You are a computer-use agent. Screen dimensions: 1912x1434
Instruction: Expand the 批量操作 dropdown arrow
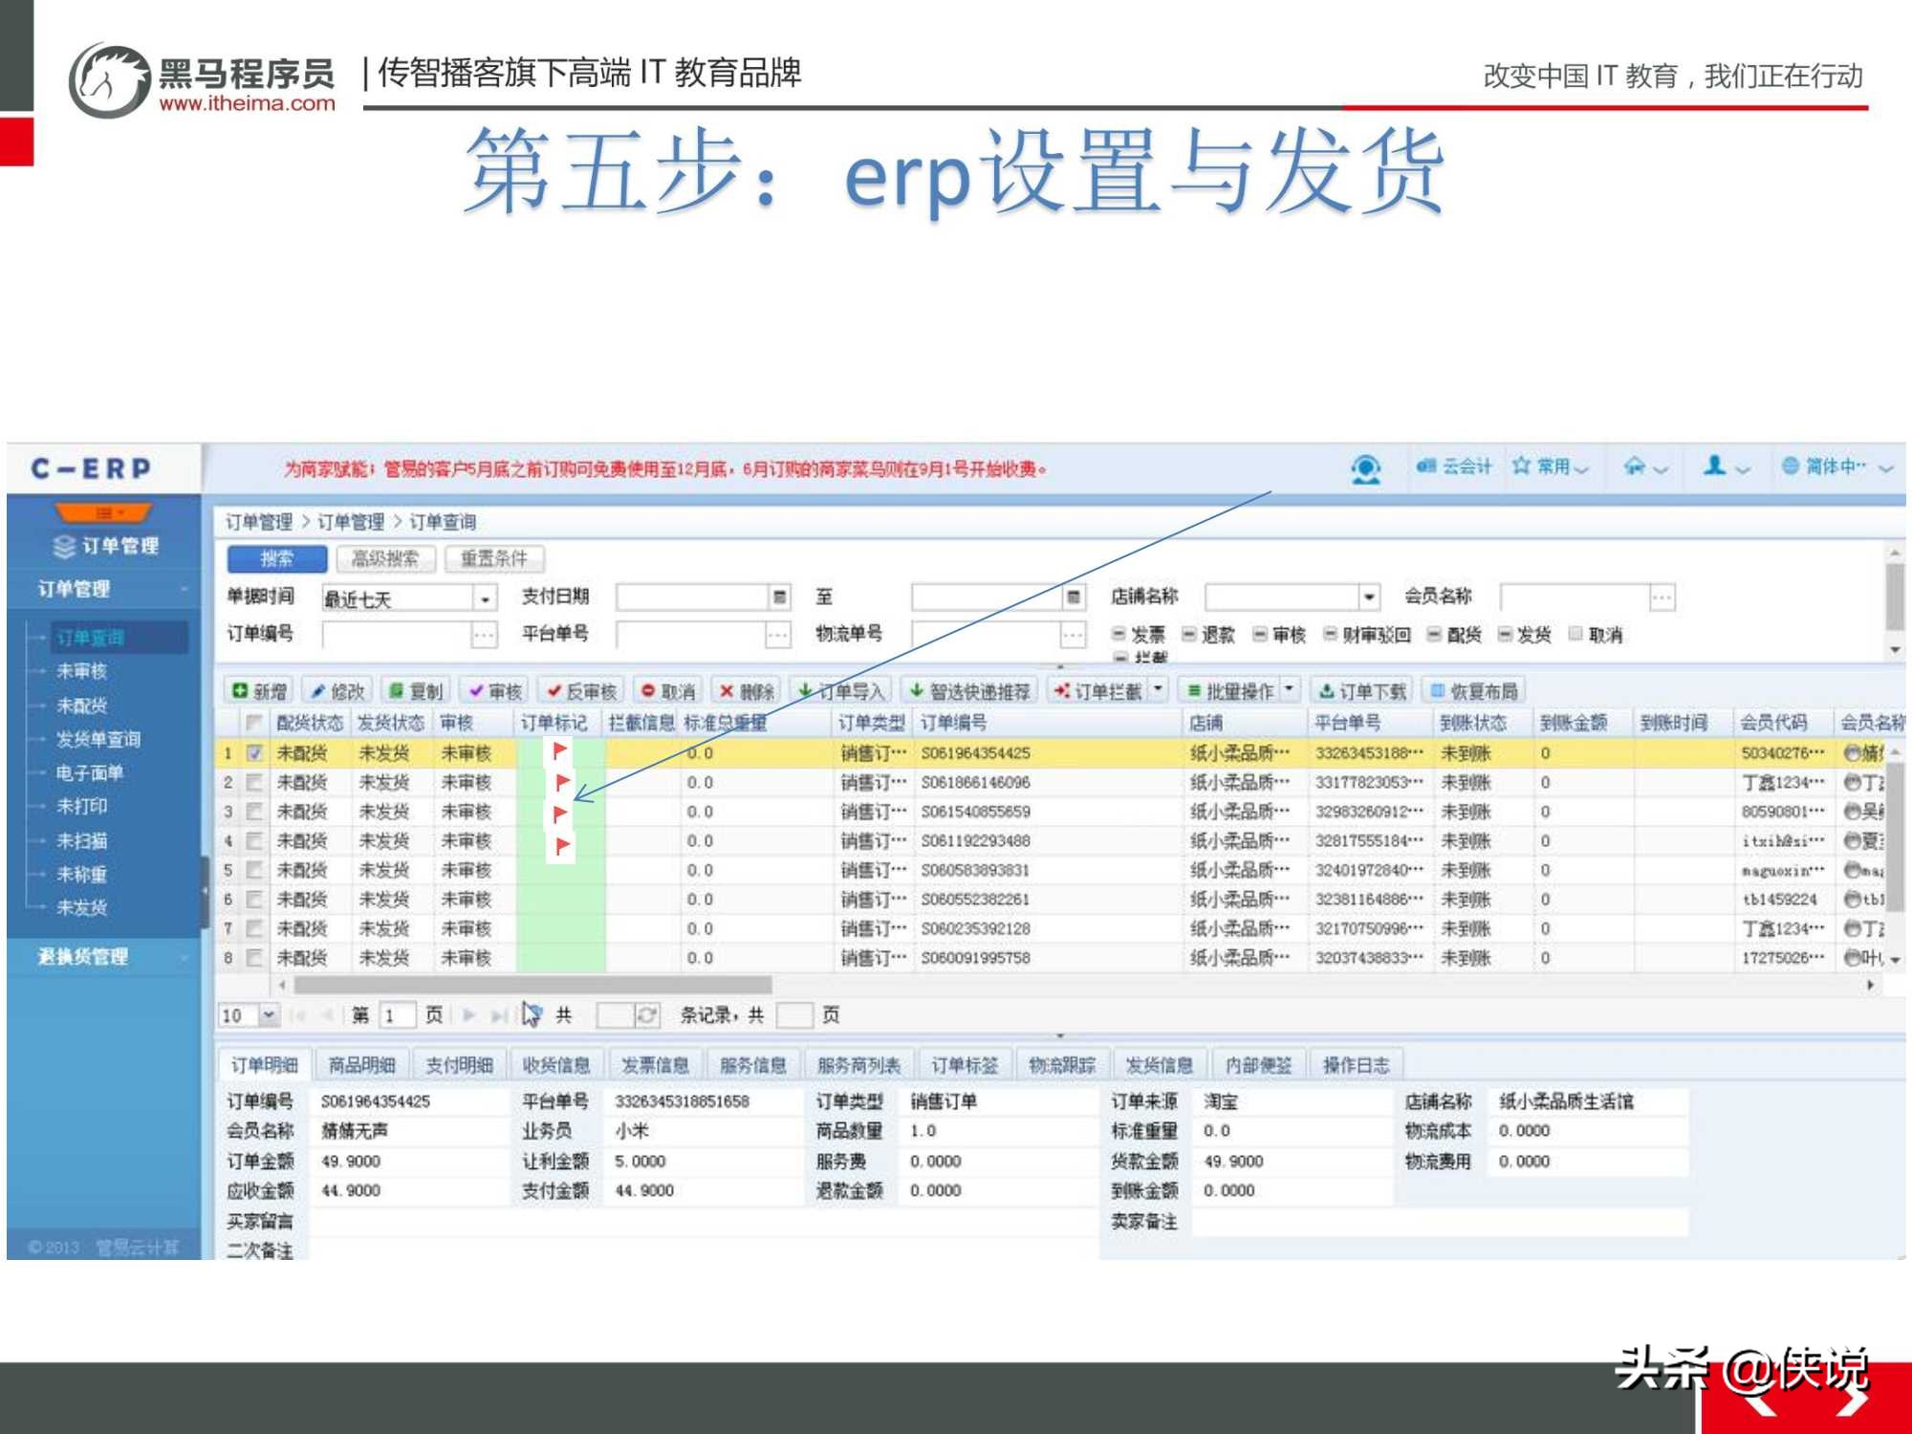point(1289,689)
